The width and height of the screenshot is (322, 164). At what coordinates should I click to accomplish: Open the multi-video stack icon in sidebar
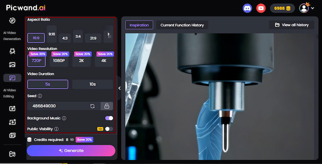12,135
